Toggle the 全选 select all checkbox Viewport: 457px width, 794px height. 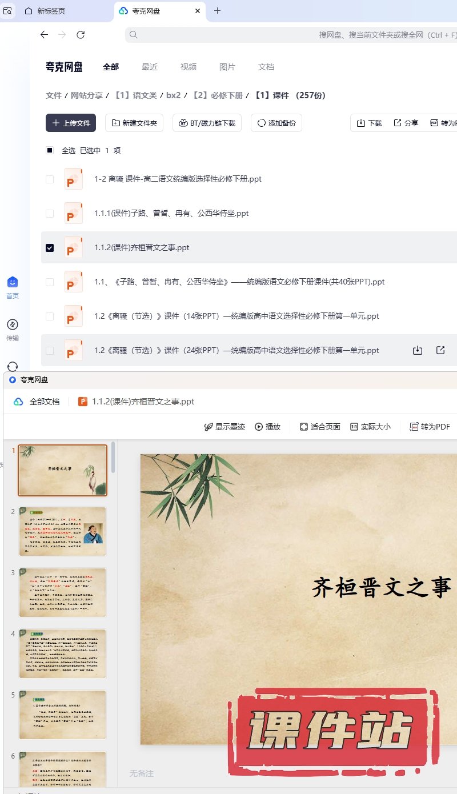tap(50, 150)
